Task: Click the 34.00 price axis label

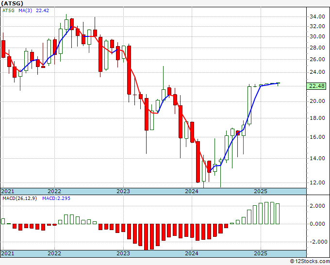Action: click(317, 17)
